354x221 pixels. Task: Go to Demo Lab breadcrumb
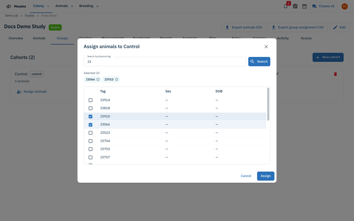[x=12, y=16]
